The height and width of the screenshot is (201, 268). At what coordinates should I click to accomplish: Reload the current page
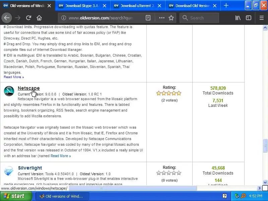coord(28,18)
